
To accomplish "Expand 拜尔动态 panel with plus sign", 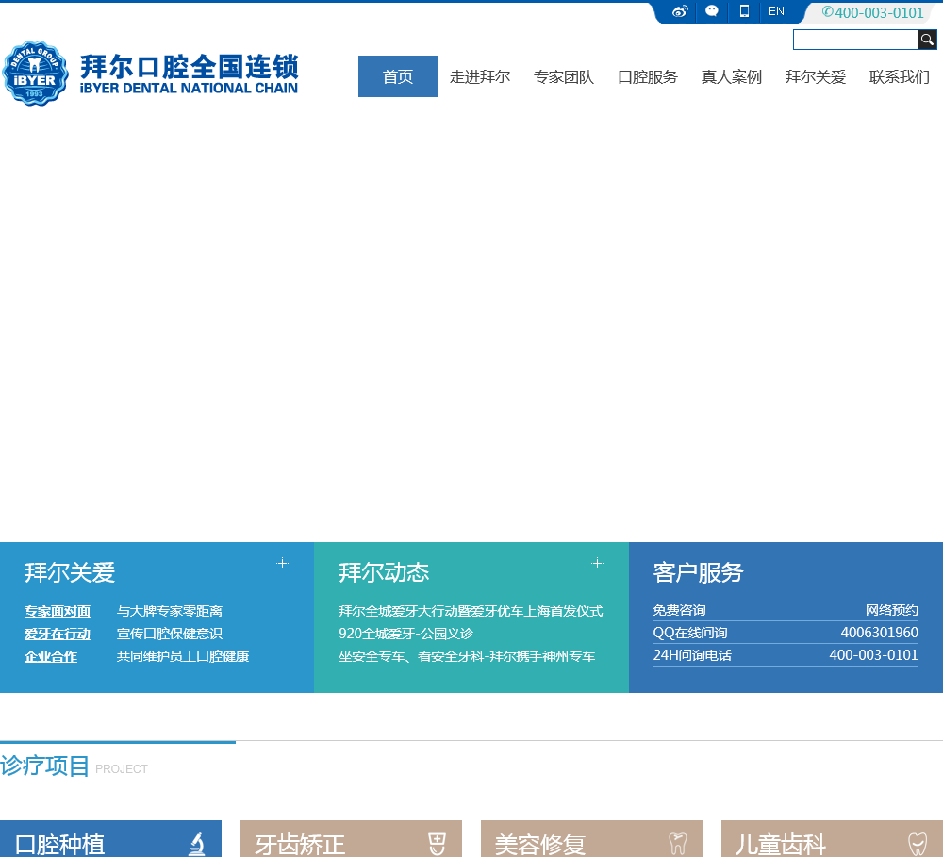I will pyautogui.click(x=597, y=563).
